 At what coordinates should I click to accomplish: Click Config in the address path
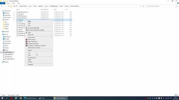[66, 6]
